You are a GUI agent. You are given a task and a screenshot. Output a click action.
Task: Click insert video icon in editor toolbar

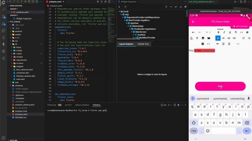[209, 38]
